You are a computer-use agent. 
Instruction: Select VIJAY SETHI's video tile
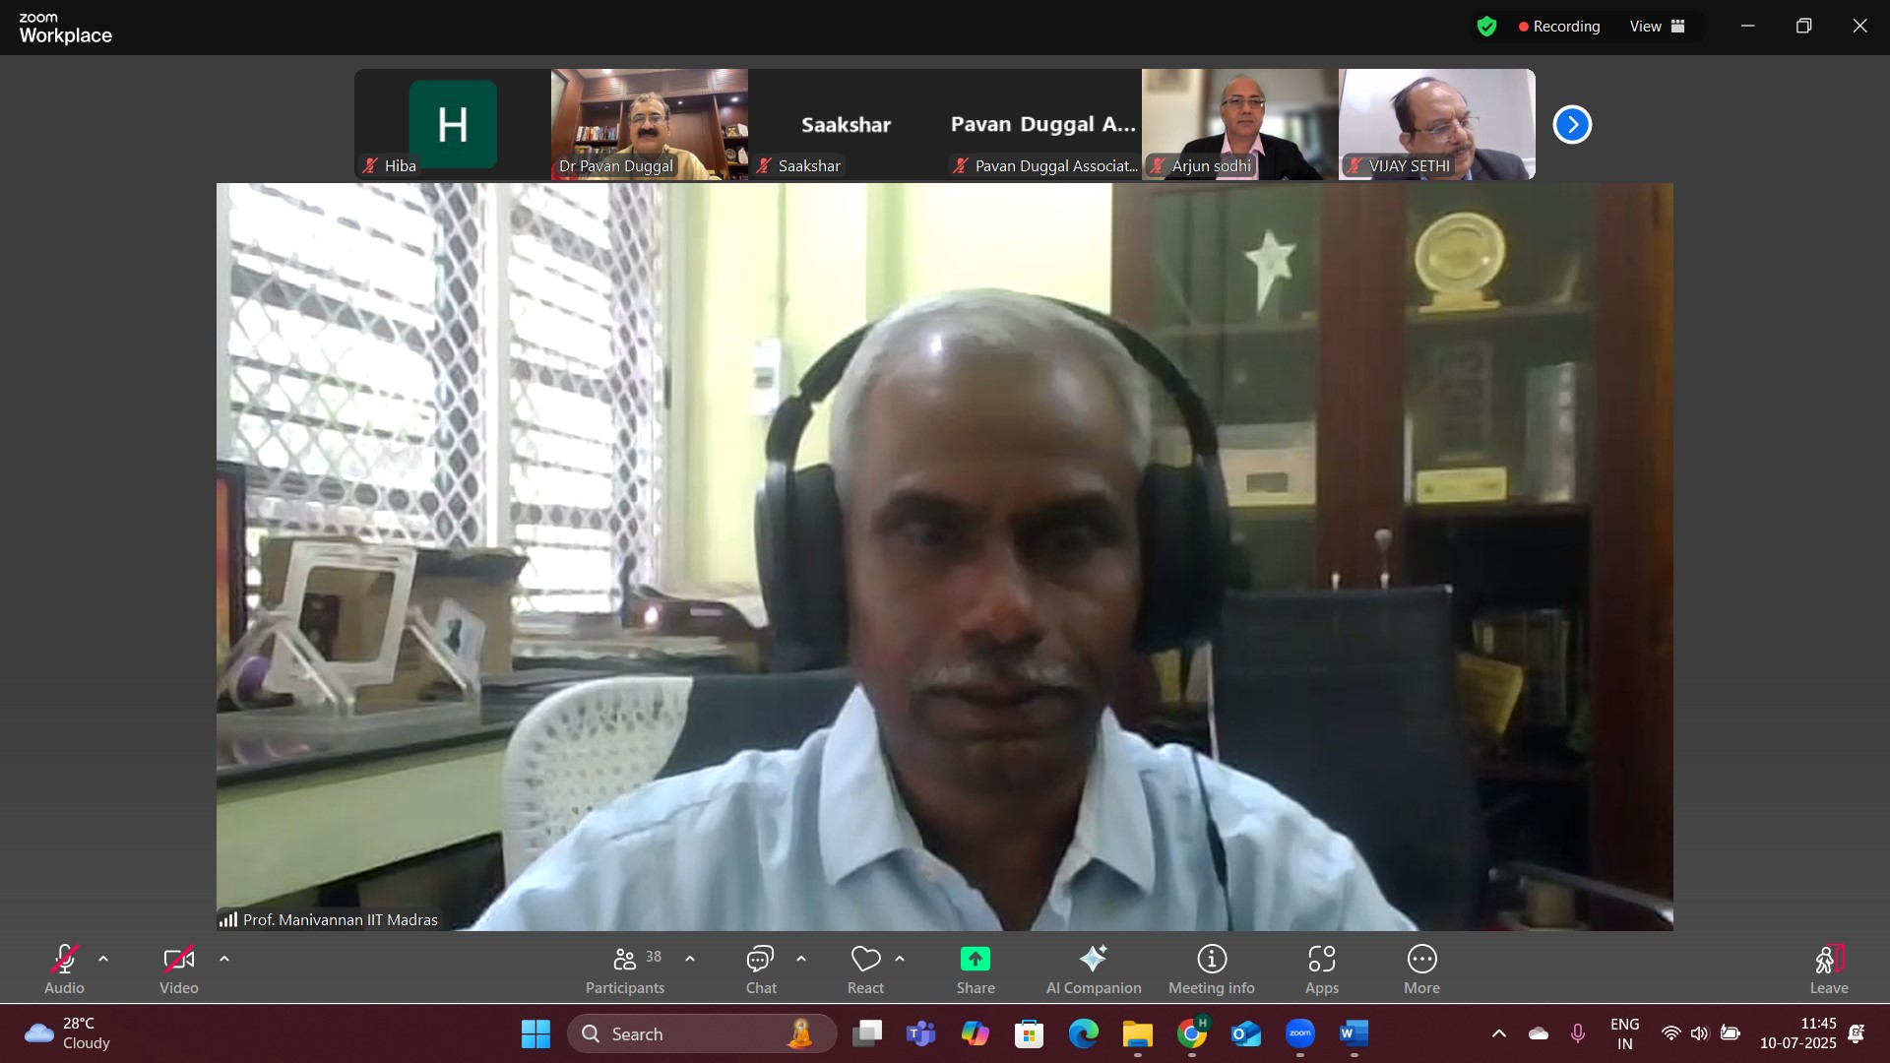point(1437,124)
